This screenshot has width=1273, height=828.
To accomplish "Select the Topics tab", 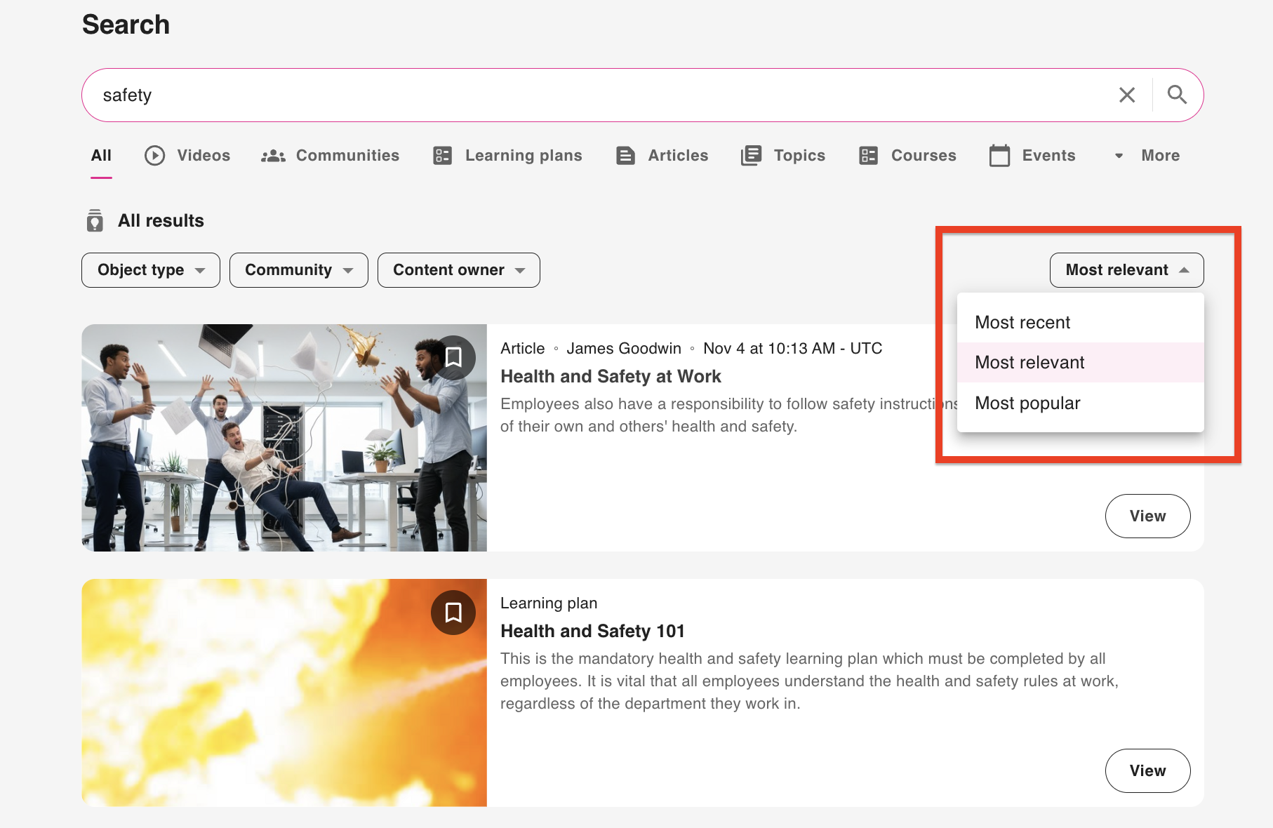I will tap(783, 156).
